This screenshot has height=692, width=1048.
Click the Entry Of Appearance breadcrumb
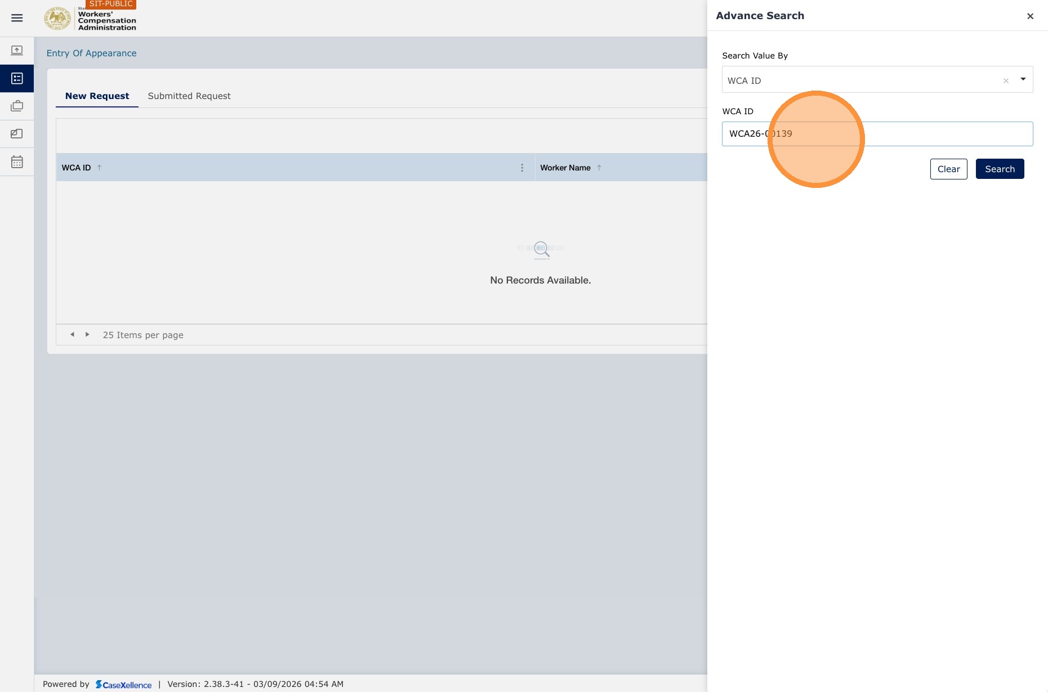pyautogui.click(x=91, y=53)
